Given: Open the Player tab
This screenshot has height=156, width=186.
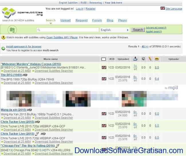Looking at the screenshot, I should click(122, 20).
